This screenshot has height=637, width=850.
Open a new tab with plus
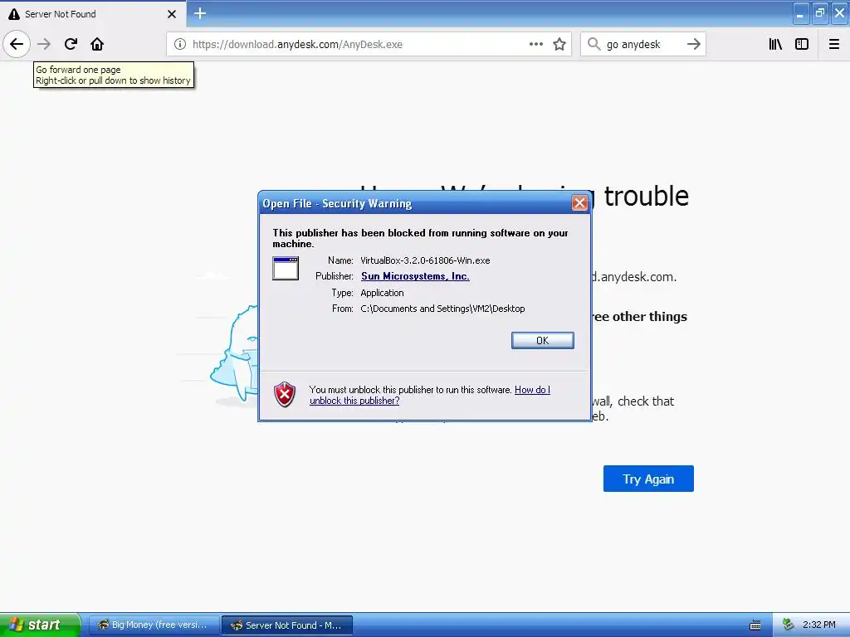click(x=200, y=13)
